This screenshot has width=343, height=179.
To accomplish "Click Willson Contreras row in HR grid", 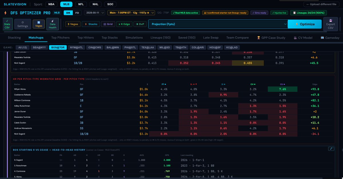I will [x=173, y=100].
